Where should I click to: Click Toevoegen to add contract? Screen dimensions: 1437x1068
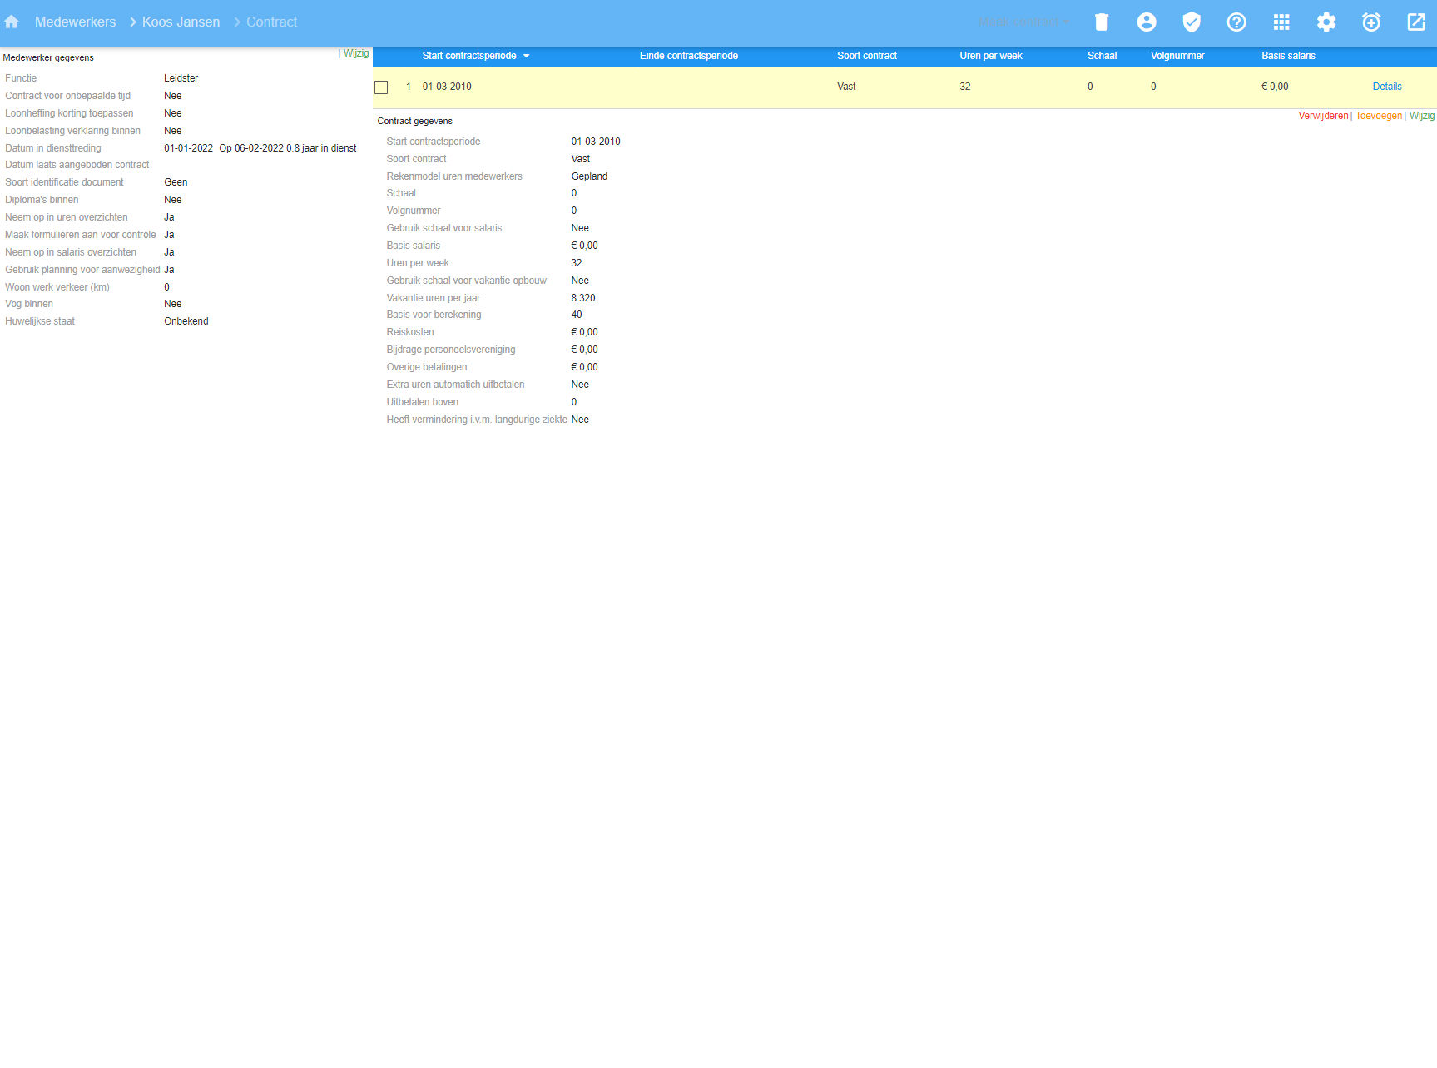point(1378,116)
